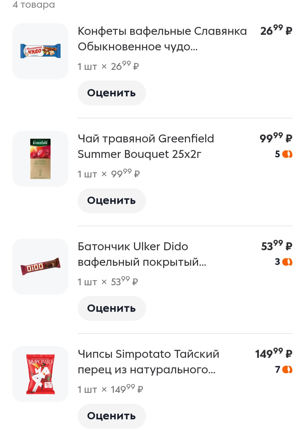Tap the 26.99 ₽ price of Славянка candy
305x432 pixels.
(276, 30)
